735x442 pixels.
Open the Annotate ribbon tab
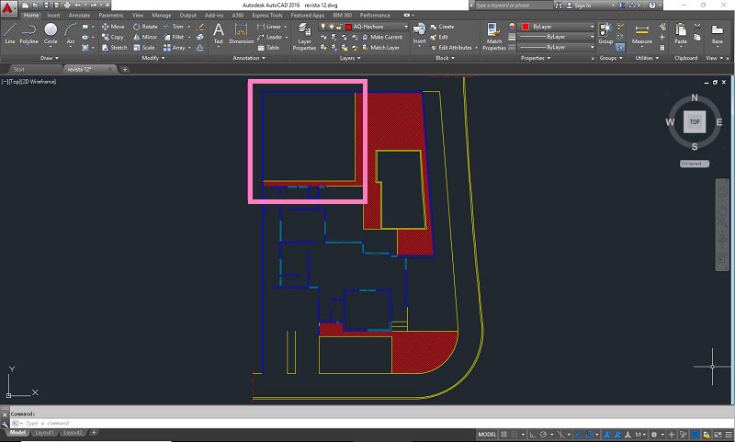pos(79,16)
